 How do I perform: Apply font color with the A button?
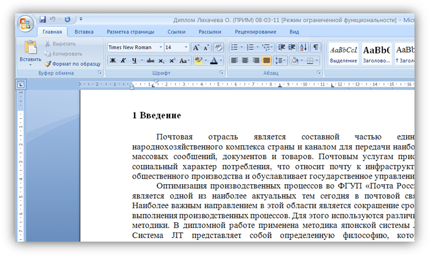click(214, 60)
